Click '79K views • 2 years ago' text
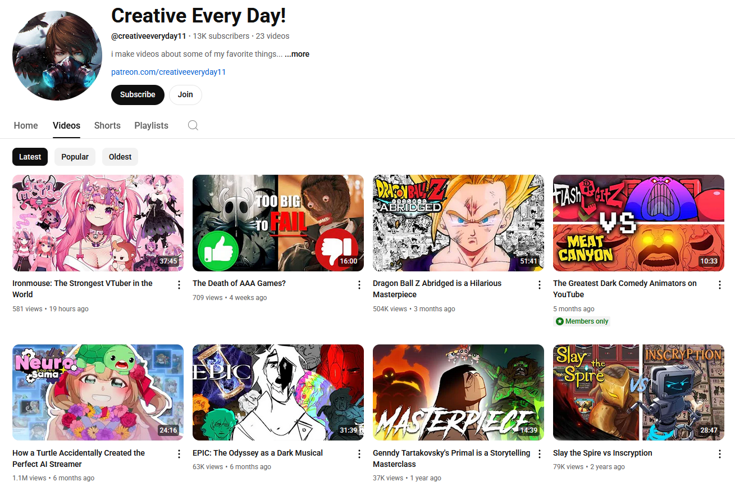Screen dimensions: 735x486 (589, 467)
